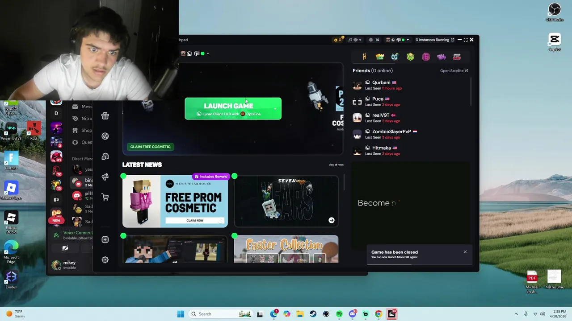Click Claim Now on prom cosmetic card
Viewport: 572px width, 321px height.
pos(195,220)
